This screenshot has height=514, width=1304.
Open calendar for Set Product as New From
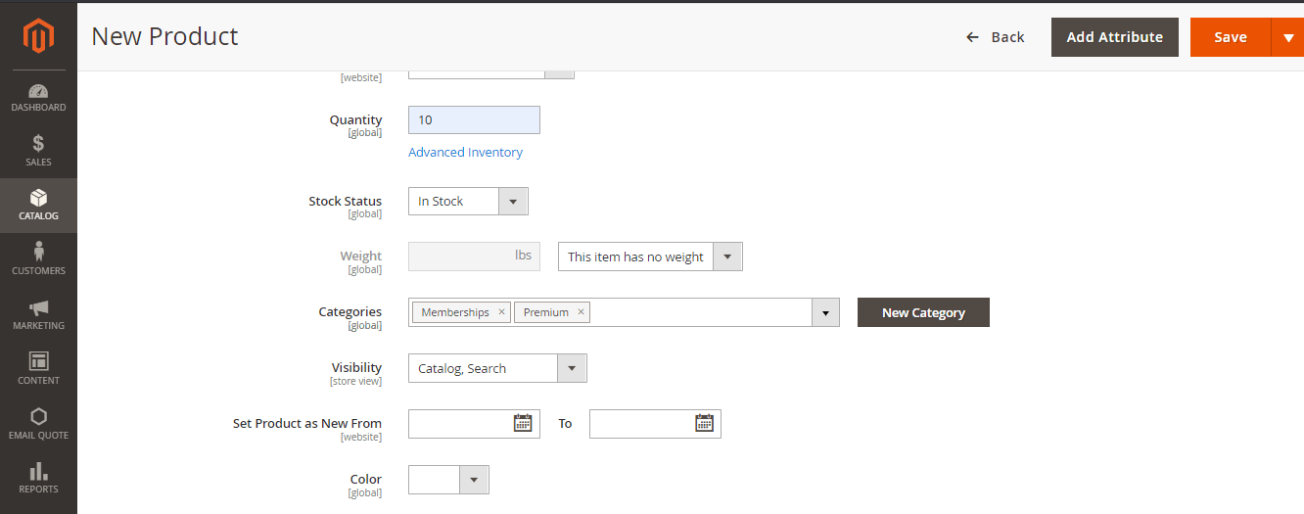click(523, 423)
